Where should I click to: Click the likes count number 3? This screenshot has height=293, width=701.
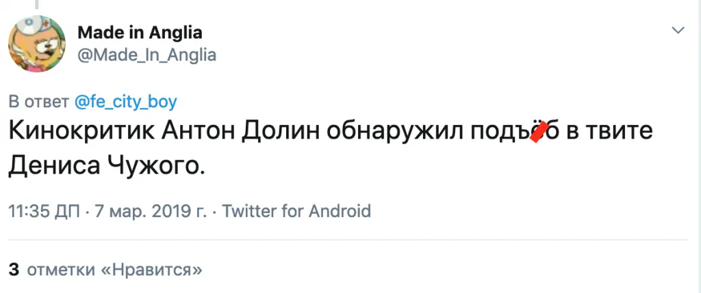[14, 269]
